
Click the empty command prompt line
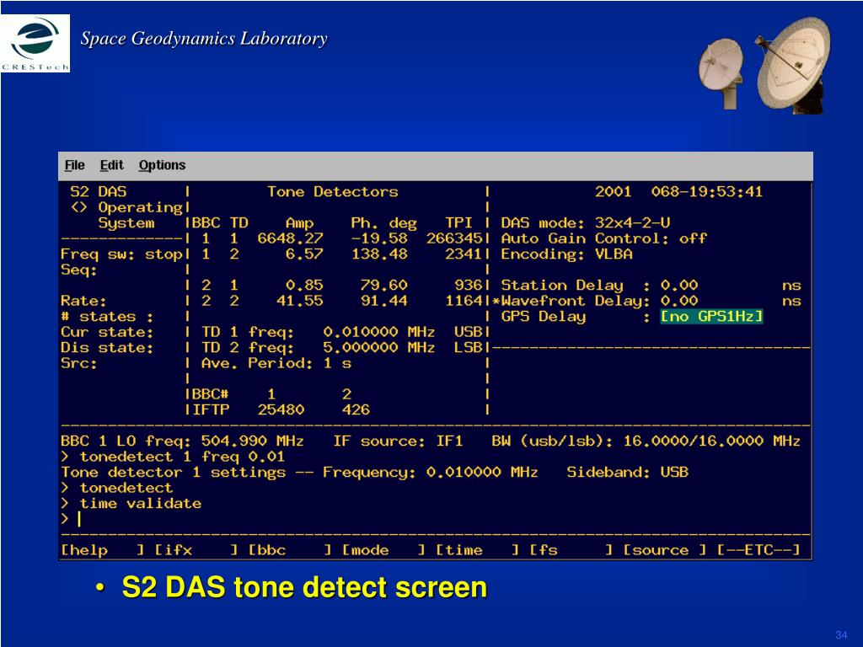point(421,520)
